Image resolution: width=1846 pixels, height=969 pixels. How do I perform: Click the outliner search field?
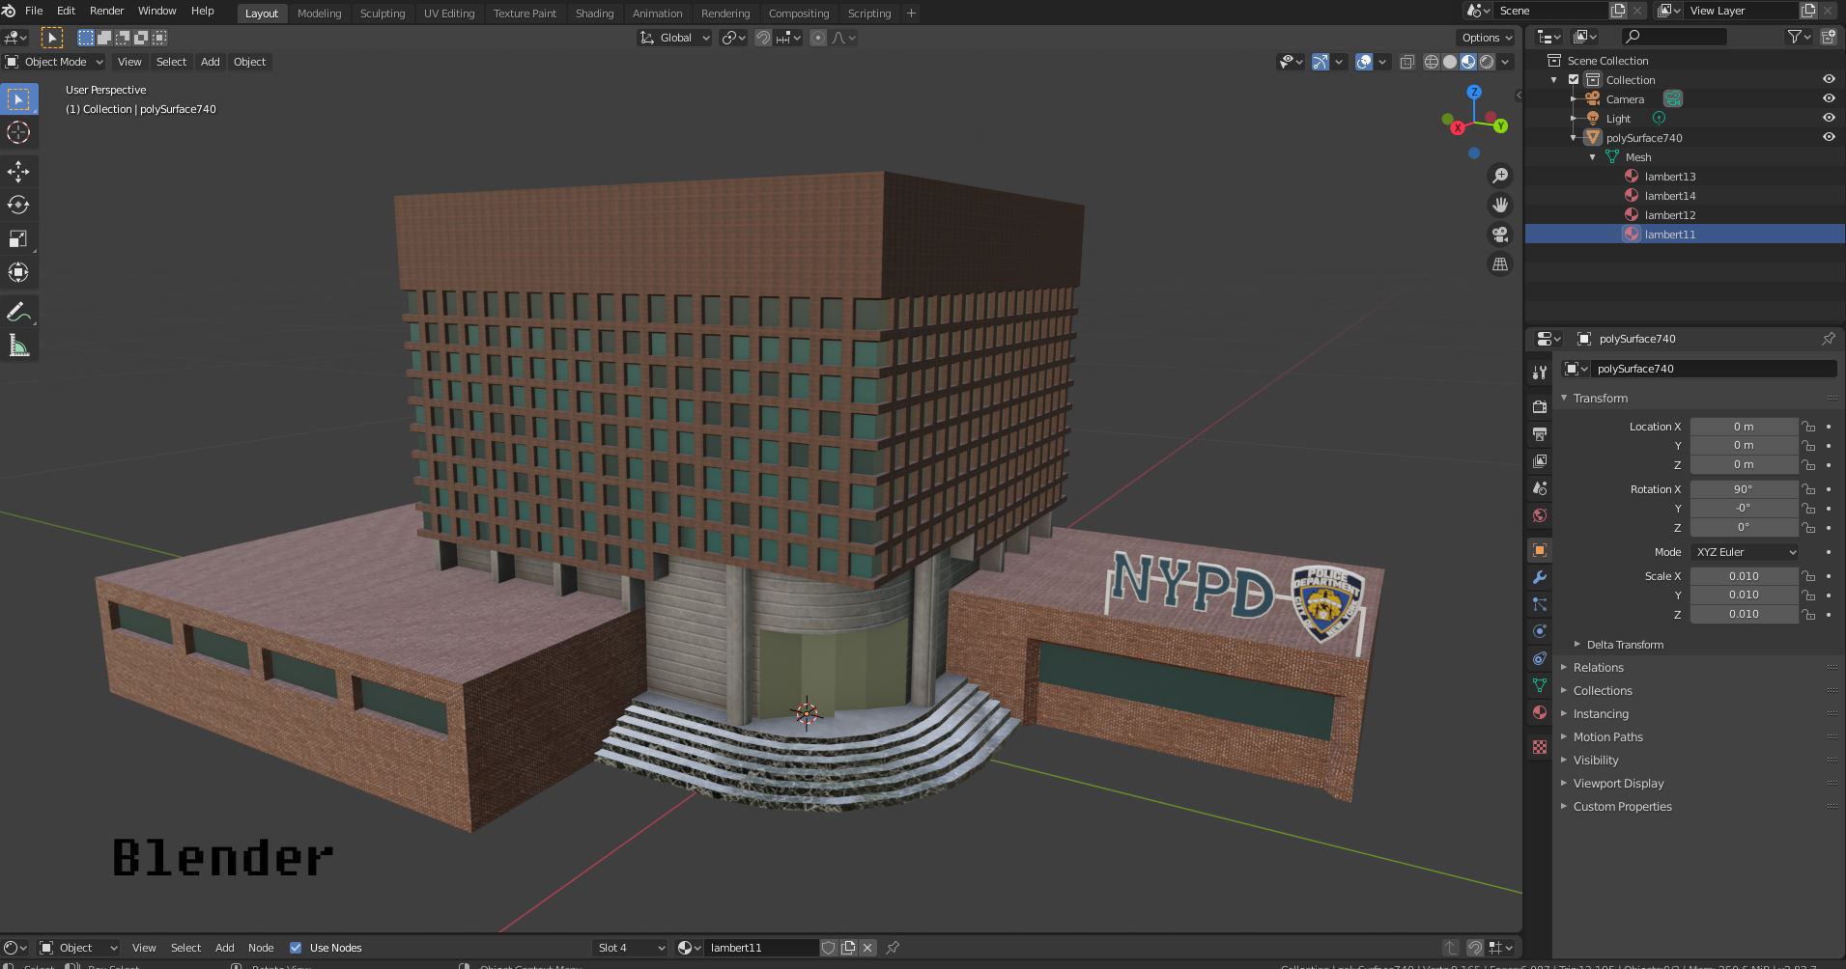[x=1674, y=37]
